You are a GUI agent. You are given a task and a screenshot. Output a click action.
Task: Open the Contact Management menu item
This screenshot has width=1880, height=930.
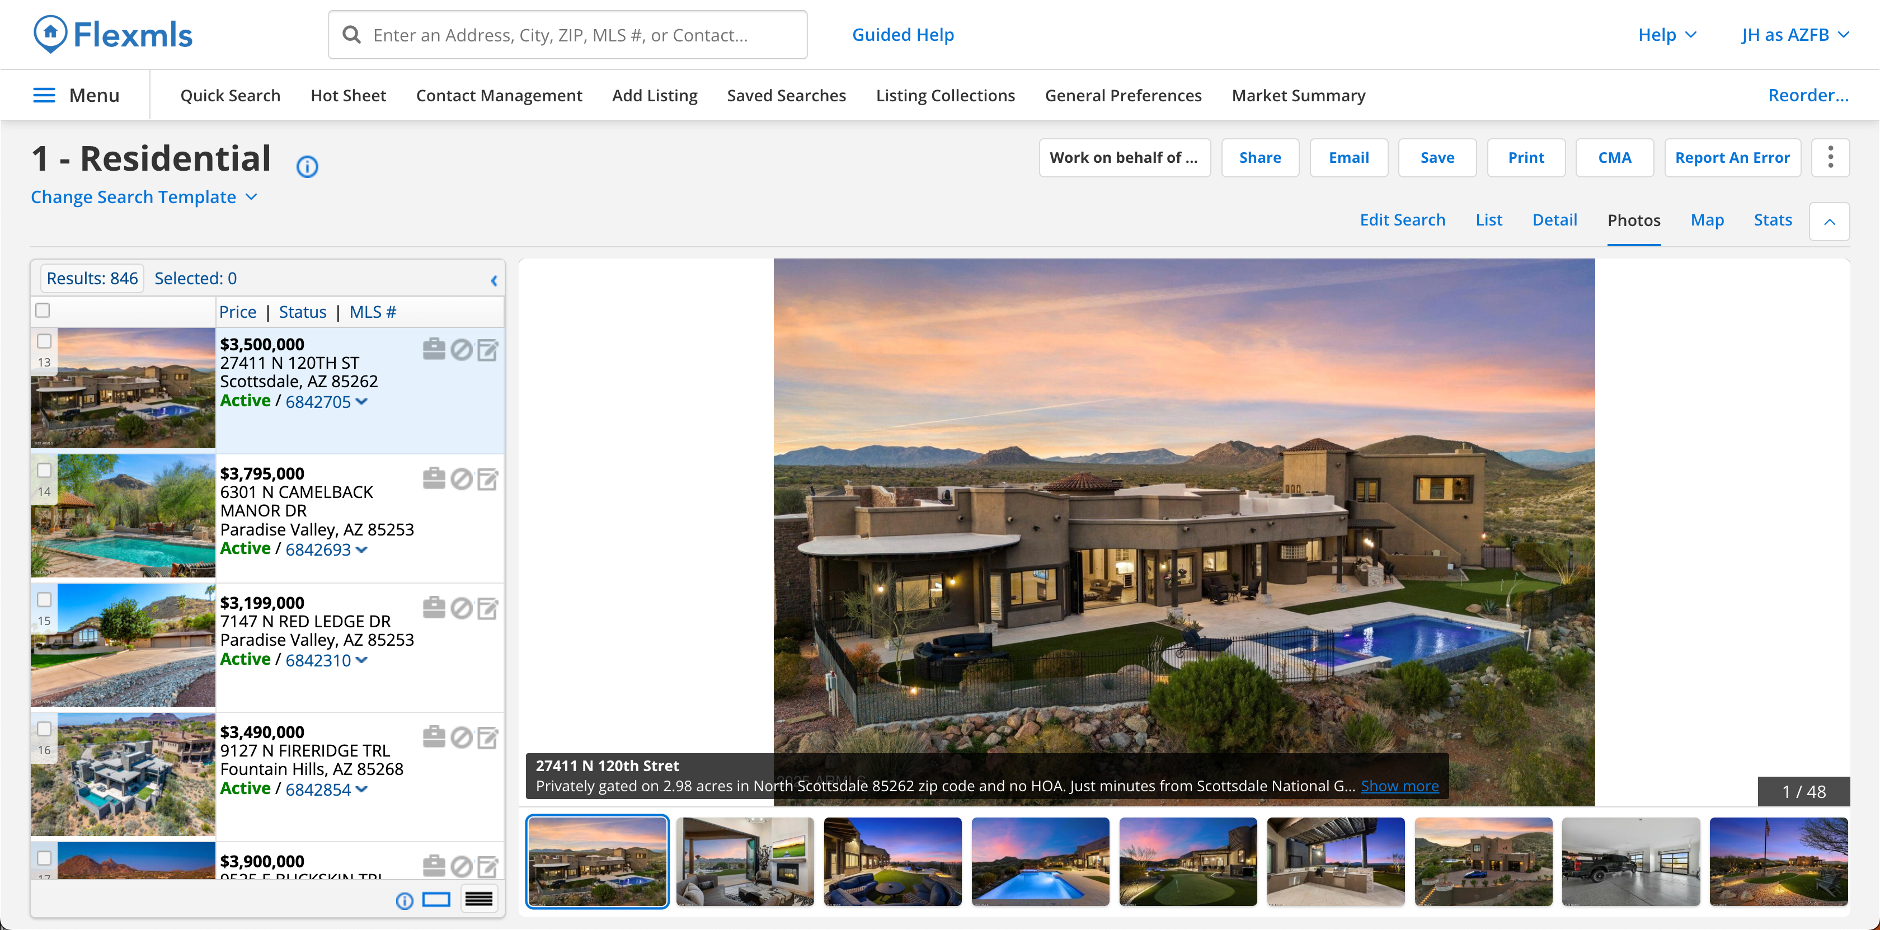point(499,95)
